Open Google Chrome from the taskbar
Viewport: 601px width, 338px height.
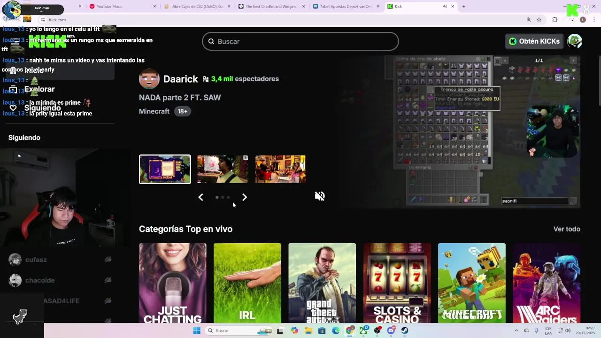[x=349, y=330]
